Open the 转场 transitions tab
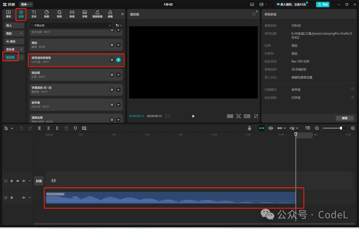This screenshot has width=359, height=229. click(x=72, y=14)
